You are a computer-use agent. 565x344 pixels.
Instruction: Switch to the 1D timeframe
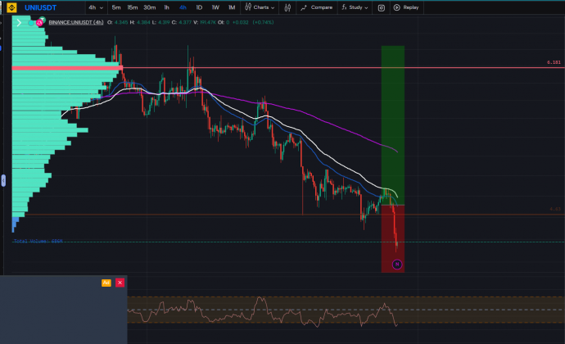pos(199,7)
